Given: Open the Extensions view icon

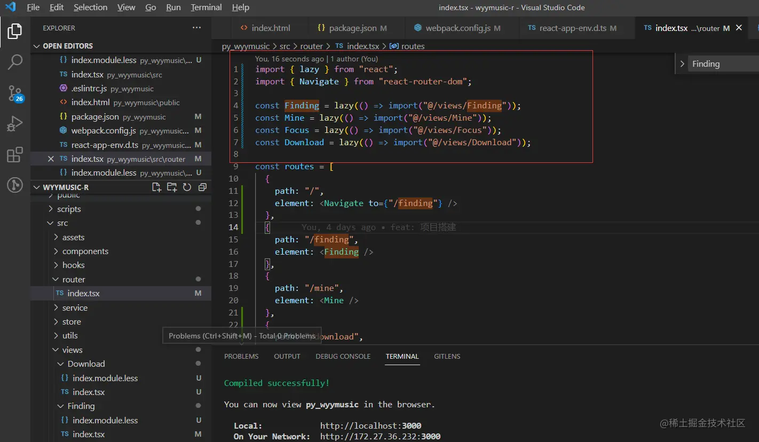Looking at the screenshot, I should point(15,155).
